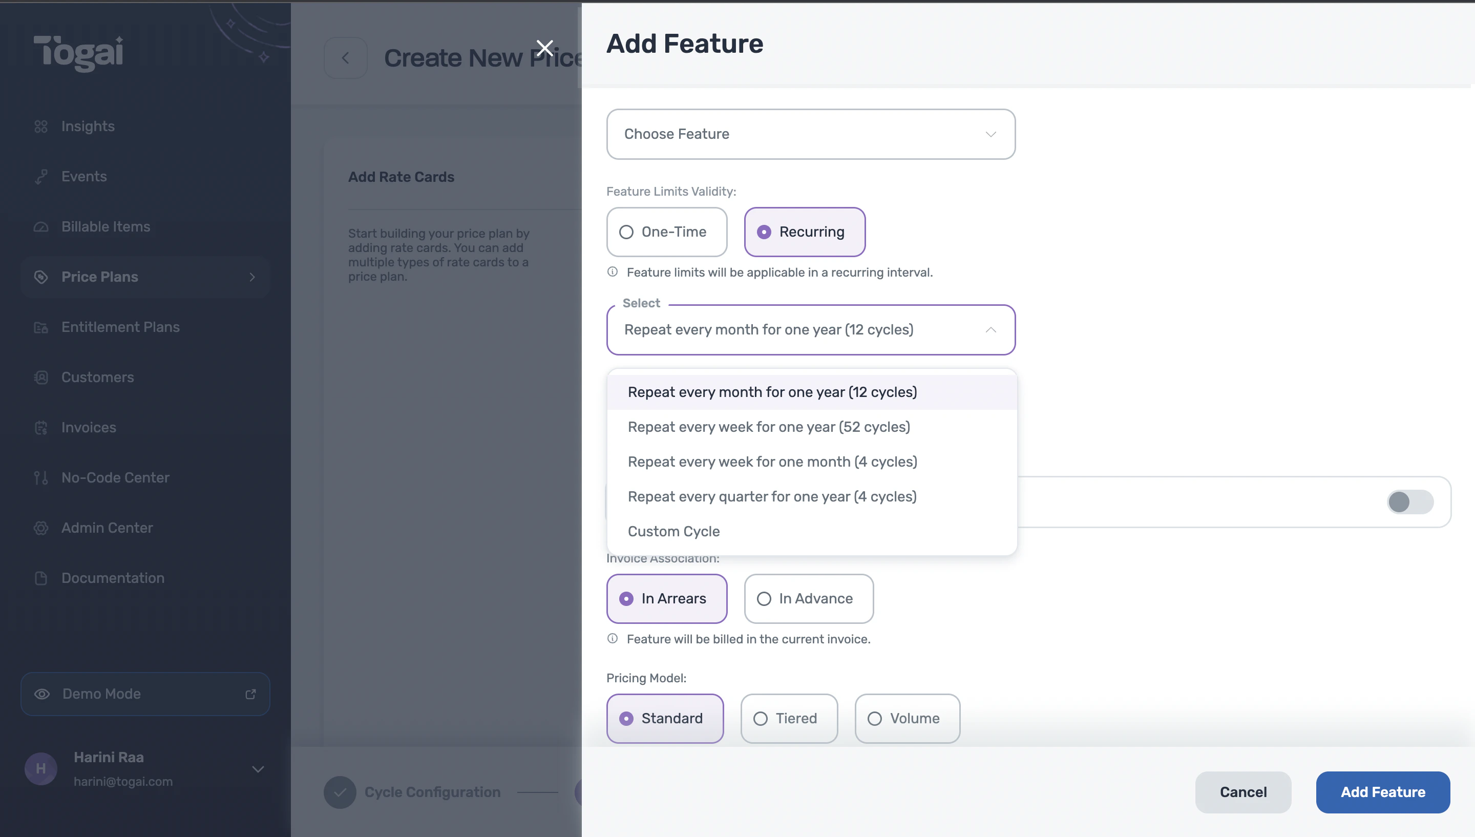1475x837 pixels.
Task: Pick Repeat every week for one year option
Action: tap(768, 427)
